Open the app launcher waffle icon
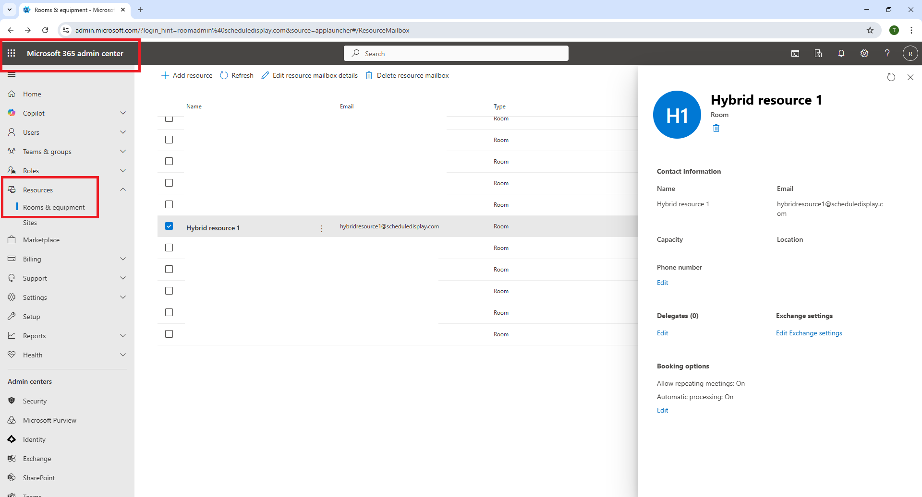 click(12, 53)
